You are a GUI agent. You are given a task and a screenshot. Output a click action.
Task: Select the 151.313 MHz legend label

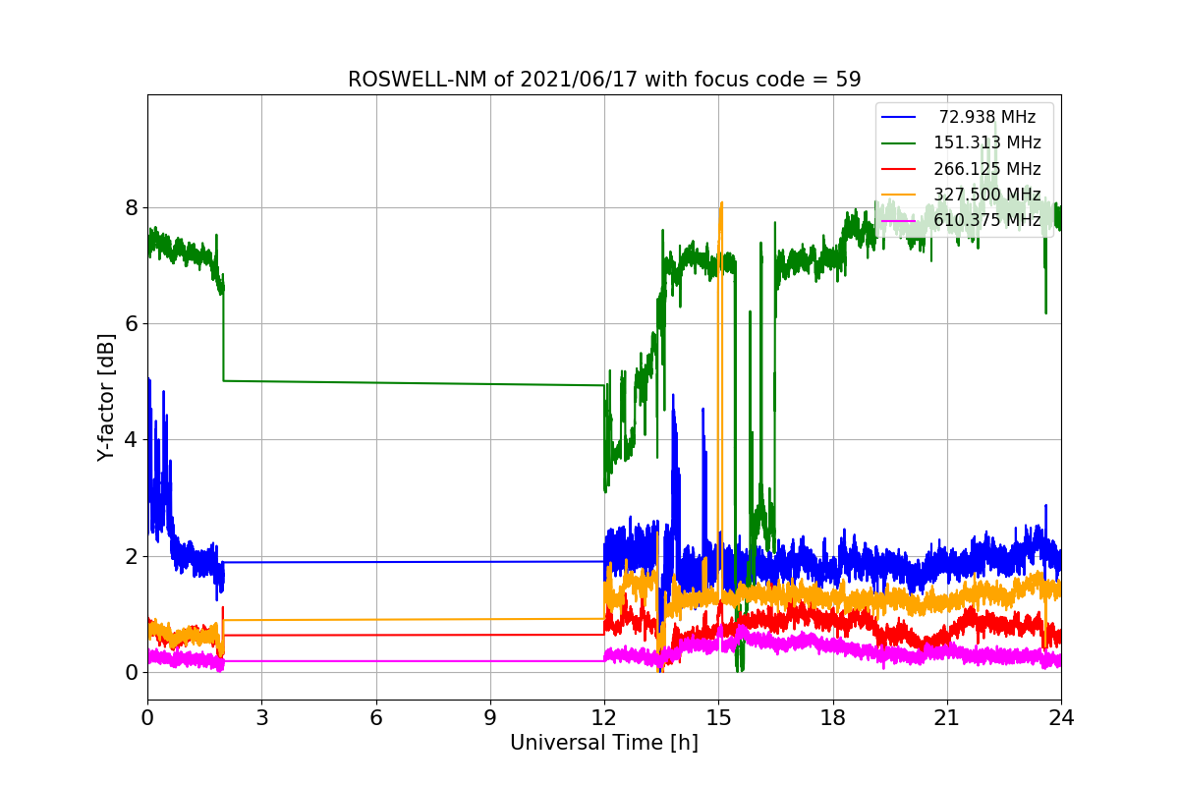pyautogui.click(x=987, y=142)
